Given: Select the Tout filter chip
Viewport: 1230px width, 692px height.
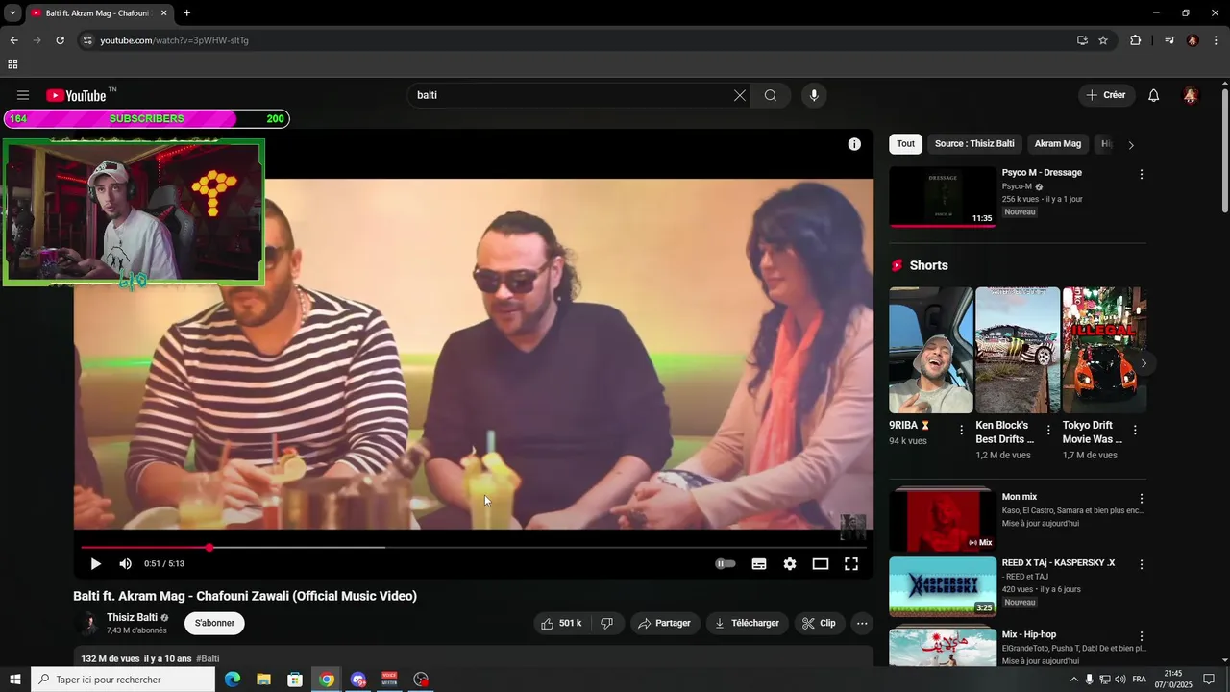Looking at the screenshot, I should point(906,144).
